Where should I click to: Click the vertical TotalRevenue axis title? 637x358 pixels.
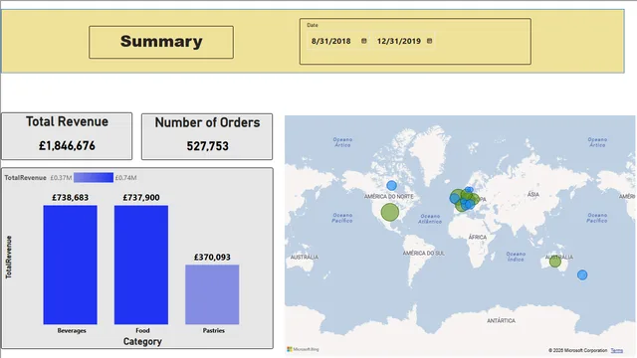click(9, 257)
